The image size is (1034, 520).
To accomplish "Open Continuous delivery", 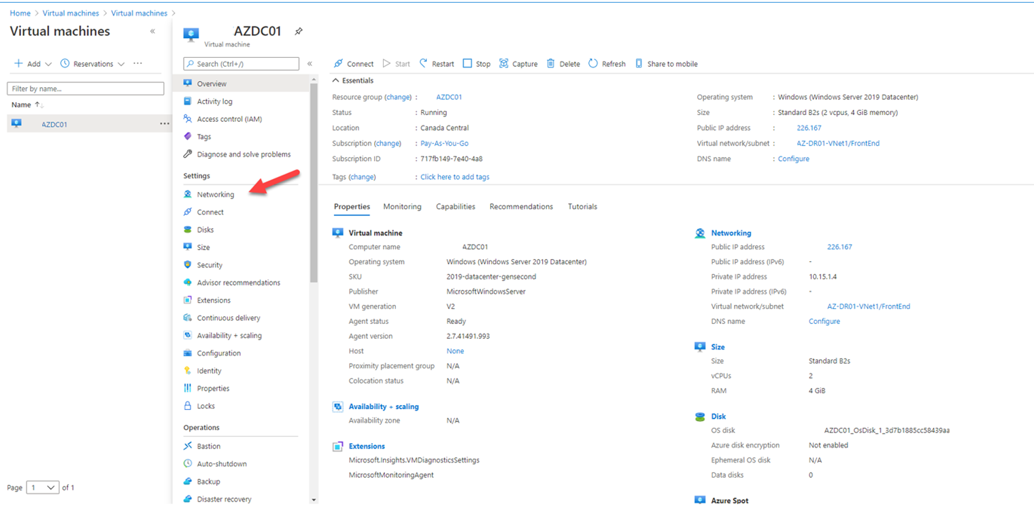I will 229,319.
